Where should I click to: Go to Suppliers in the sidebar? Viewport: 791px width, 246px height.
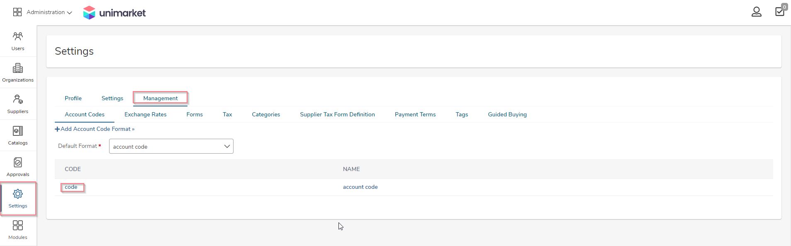coord(18,104)
